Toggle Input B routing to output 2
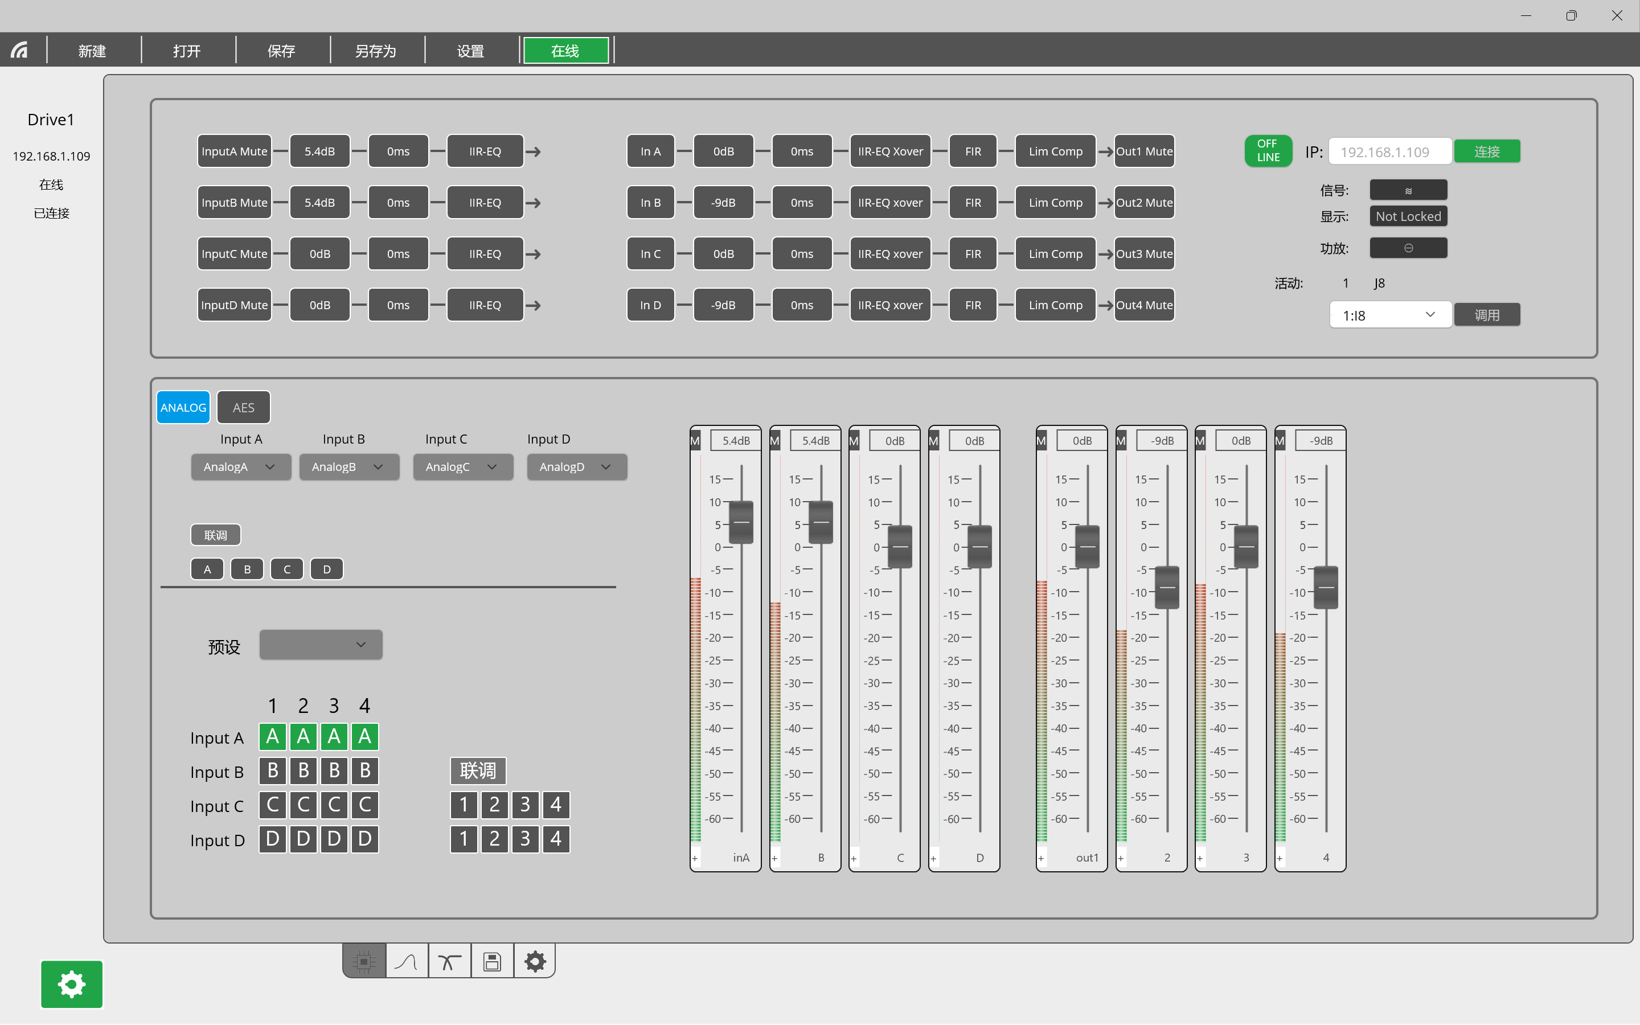Viewport: 1640px width, 1025px height. 303,770
